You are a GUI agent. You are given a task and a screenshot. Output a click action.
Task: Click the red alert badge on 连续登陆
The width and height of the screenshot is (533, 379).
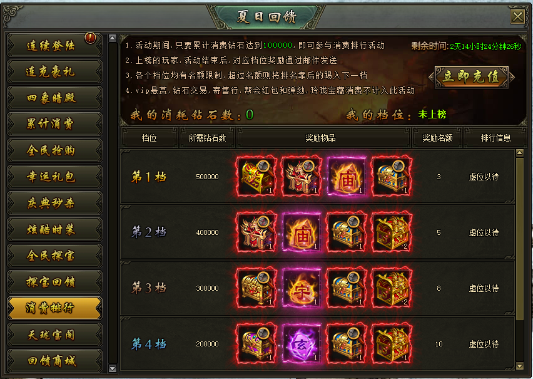(91, 38)
